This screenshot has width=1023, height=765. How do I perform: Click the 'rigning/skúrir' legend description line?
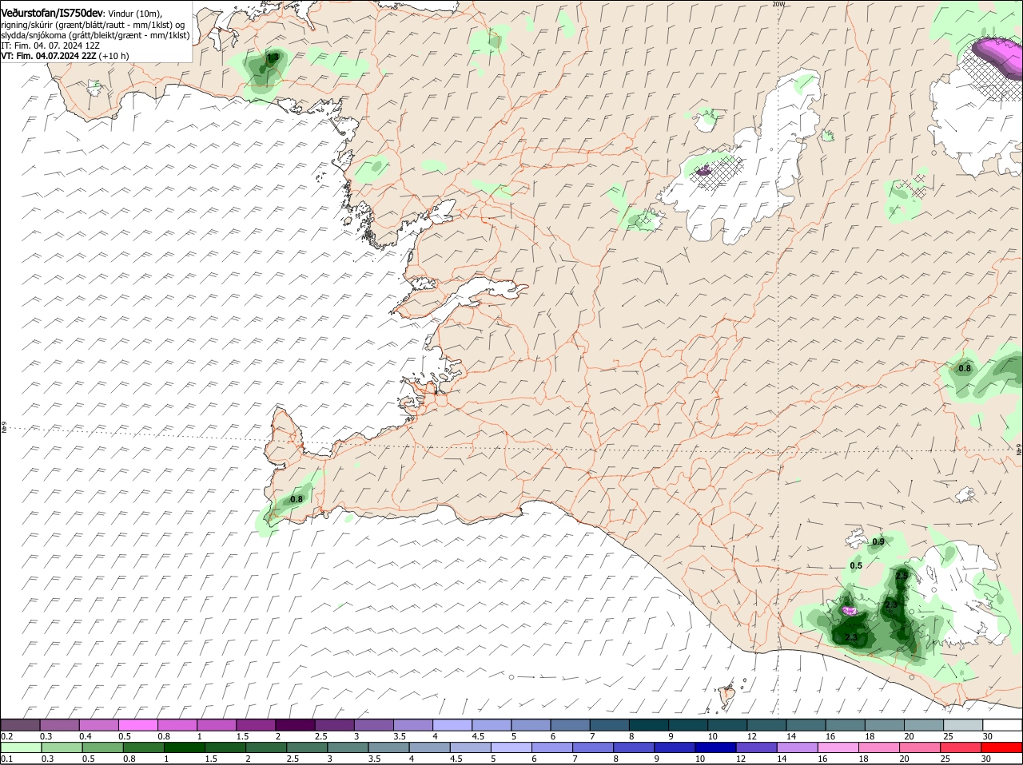point(94,25)
